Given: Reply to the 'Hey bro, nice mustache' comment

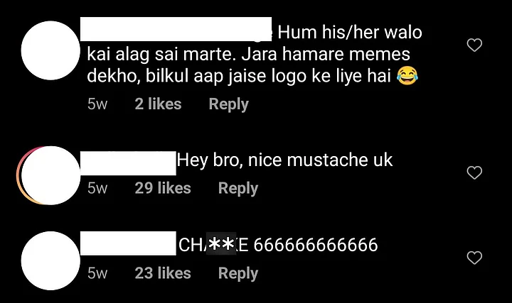Looking at the screenshot, I should 238,189.
